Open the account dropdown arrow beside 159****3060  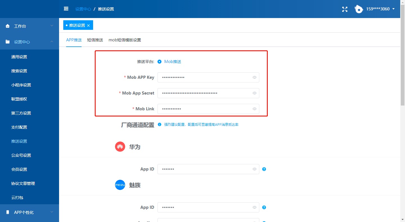tap(393, 9)
